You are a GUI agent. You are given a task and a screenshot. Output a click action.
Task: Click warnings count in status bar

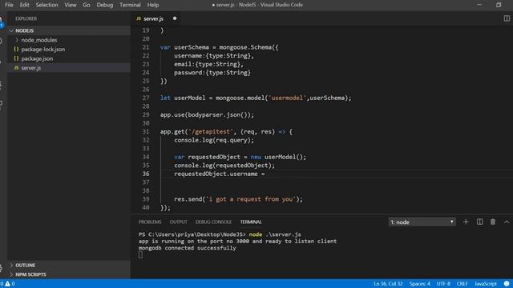coord(10,284)
